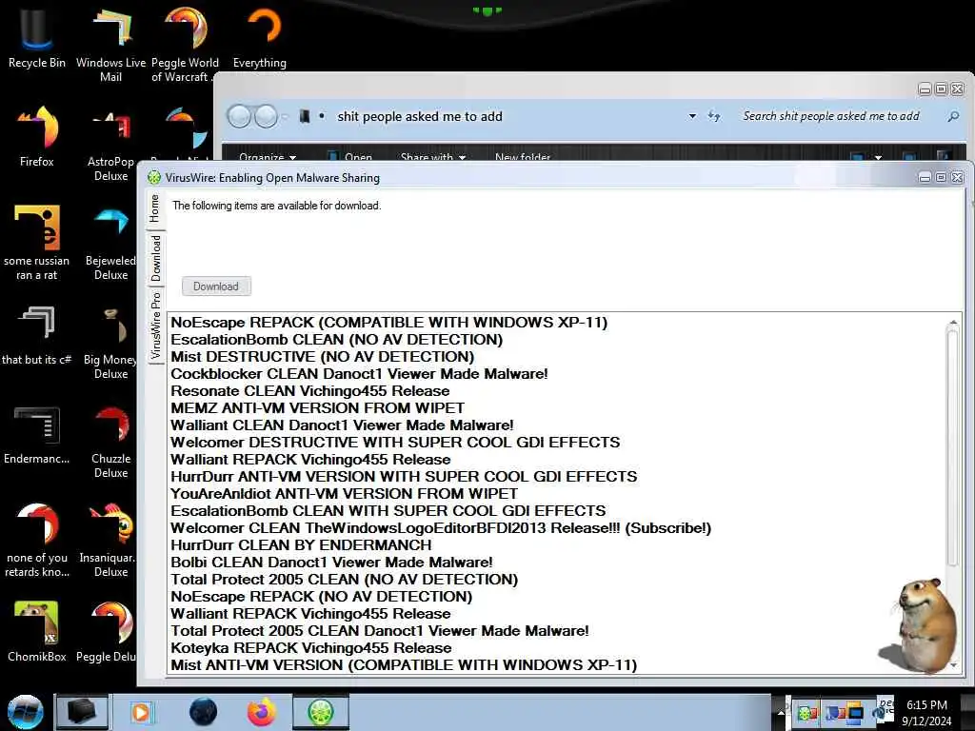975x731 pixels.
Task: Launch ChomikBox from the desktop
Action: 37,630
